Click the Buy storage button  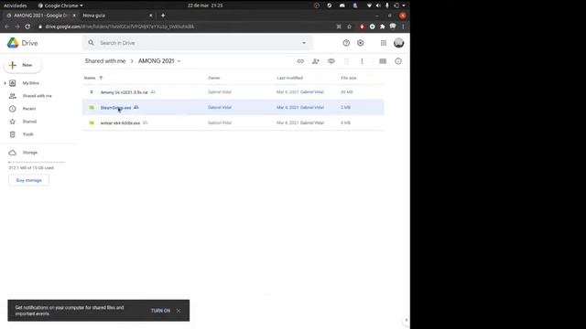28,180
